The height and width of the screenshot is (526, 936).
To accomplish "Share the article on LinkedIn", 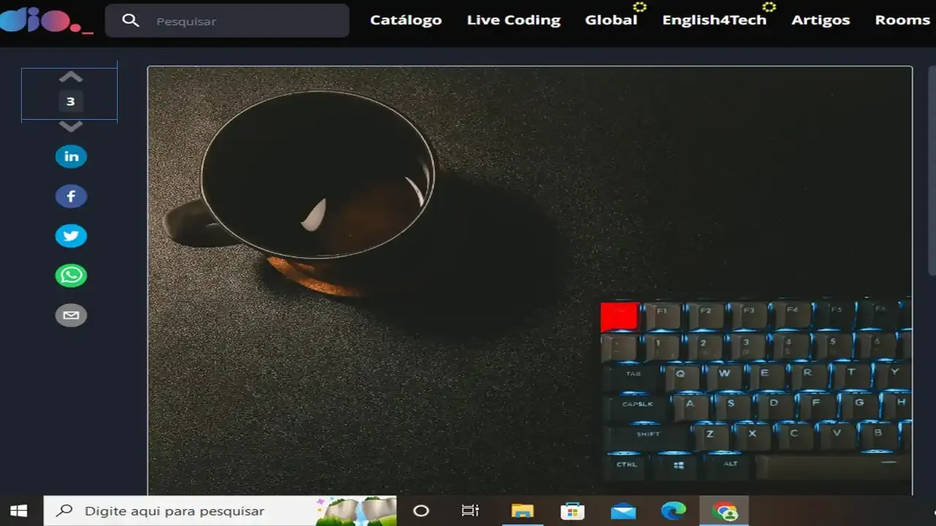I will tap(71, 157).
